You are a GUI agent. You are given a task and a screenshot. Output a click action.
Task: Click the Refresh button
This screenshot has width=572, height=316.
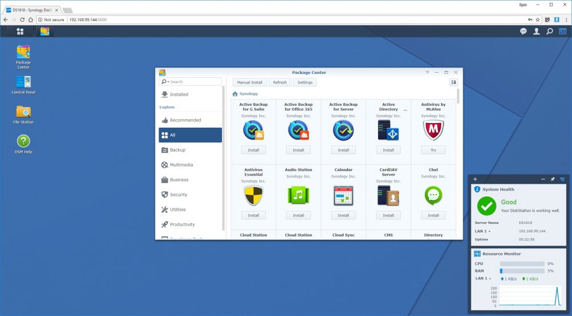280,82
